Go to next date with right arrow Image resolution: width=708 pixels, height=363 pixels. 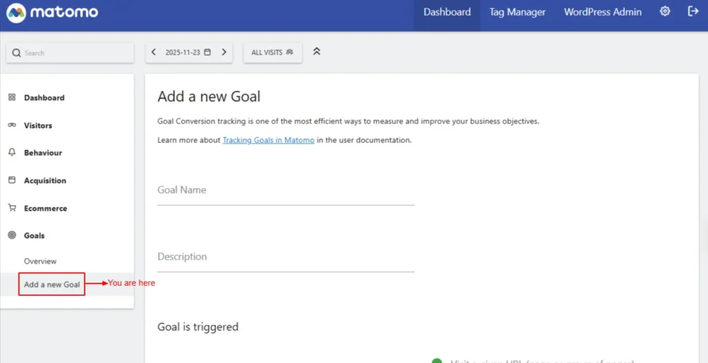point(224,52)
